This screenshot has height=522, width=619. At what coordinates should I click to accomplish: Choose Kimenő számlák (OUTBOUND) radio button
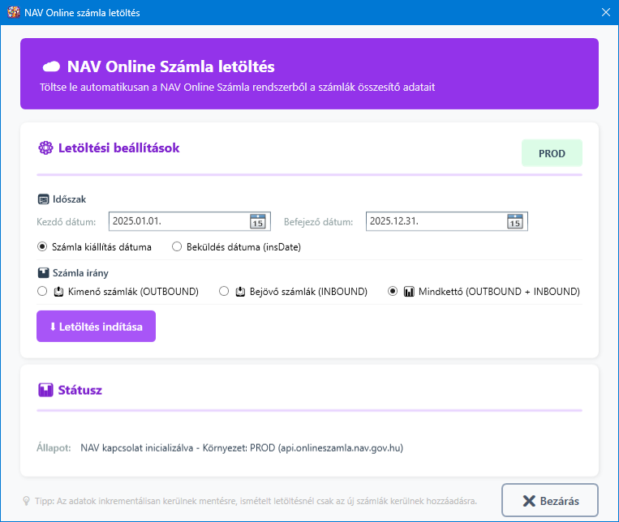[x=42, y=291]
